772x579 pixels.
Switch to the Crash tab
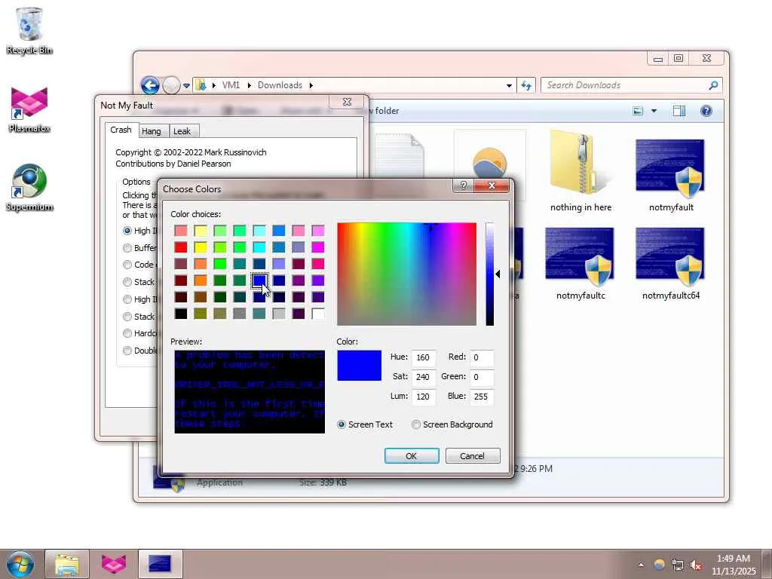coord(121,130)
